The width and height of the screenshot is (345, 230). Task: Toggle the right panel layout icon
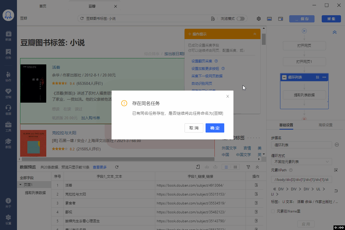(281, 19)
